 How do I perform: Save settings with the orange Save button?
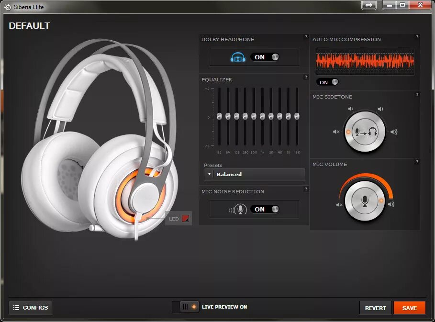tap(410, 308)
